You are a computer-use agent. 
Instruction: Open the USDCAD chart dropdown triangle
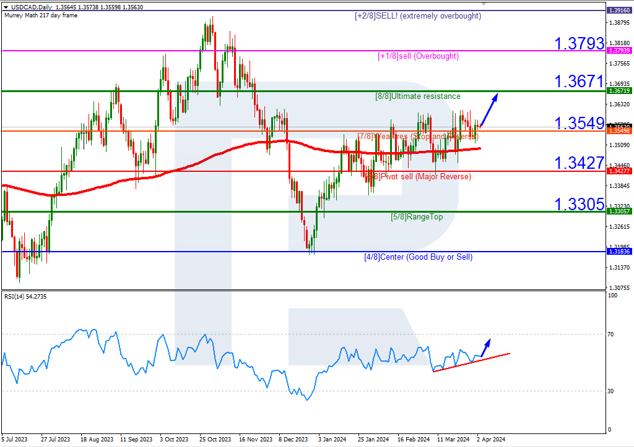pos(6,7)
